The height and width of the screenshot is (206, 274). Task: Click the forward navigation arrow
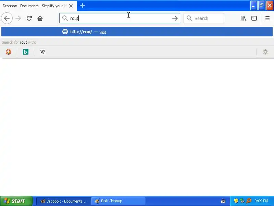click(18, 18)
